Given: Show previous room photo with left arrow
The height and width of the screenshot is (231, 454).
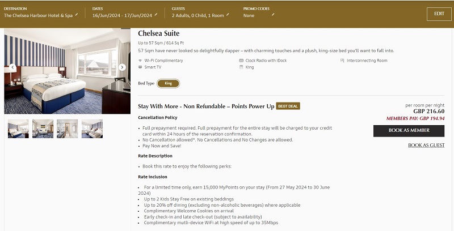Looking at the screenshot, I should [x=12, y=67].
